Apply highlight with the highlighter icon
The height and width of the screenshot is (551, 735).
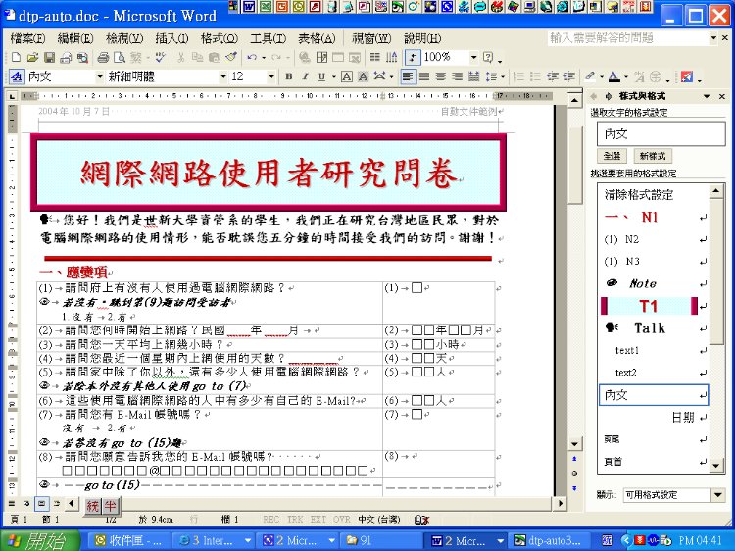point(590,76)
